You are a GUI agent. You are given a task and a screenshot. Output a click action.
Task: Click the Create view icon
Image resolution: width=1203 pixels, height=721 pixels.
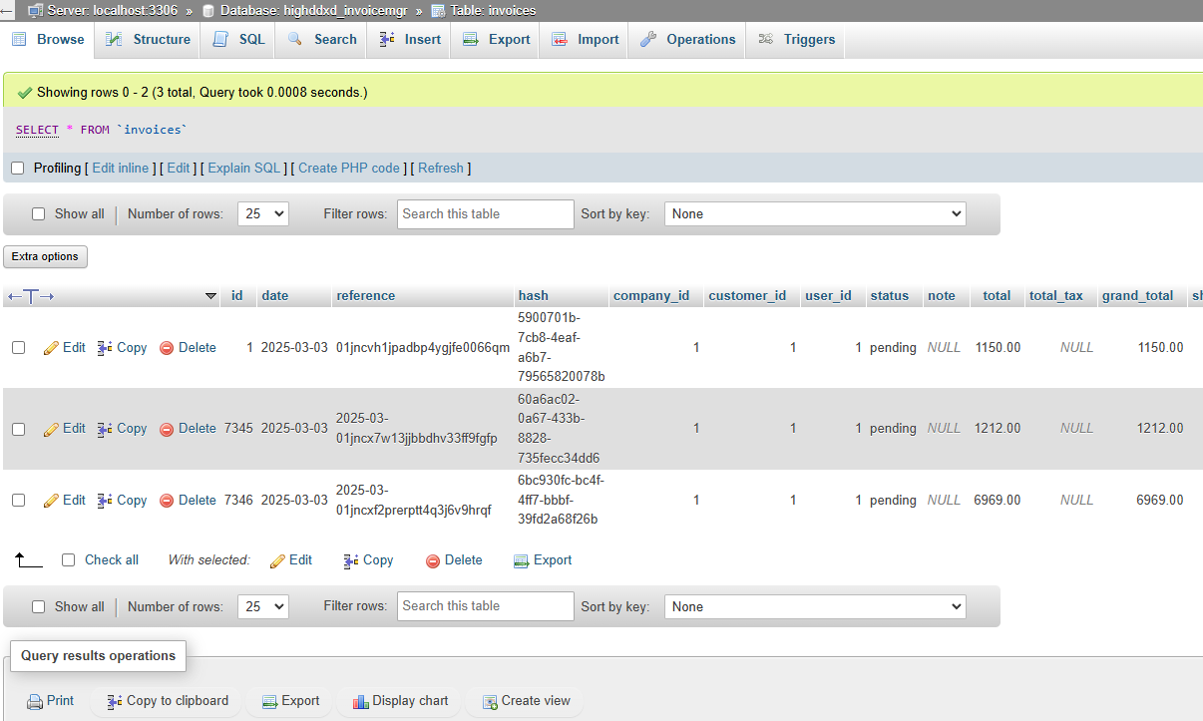(490, 701)
